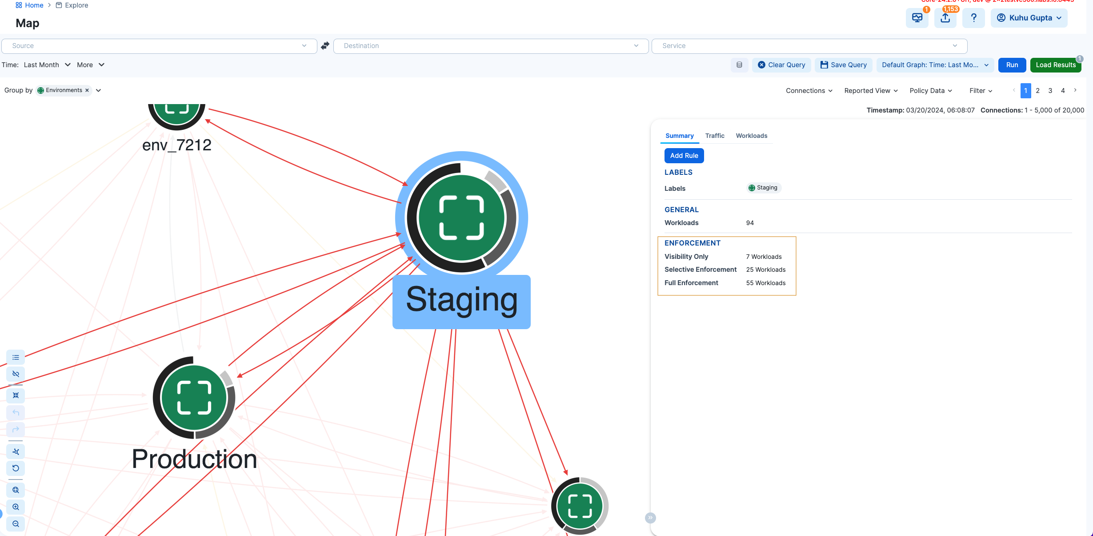Click the Add Rule button
The width and height of the screenshot is (1093, 536).
point(684,155)
